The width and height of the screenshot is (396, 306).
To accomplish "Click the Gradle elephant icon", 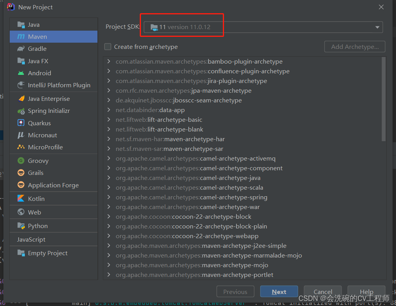I will click(21, 49).
